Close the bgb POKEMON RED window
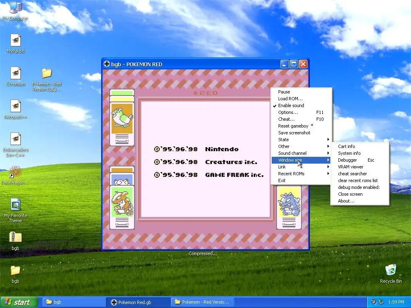The width and height of the screenshot is (411, 308). click(x=303, y=64)
